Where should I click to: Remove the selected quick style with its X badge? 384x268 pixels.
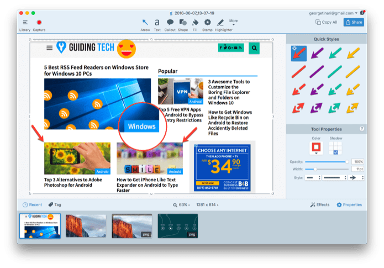(294, 49)
